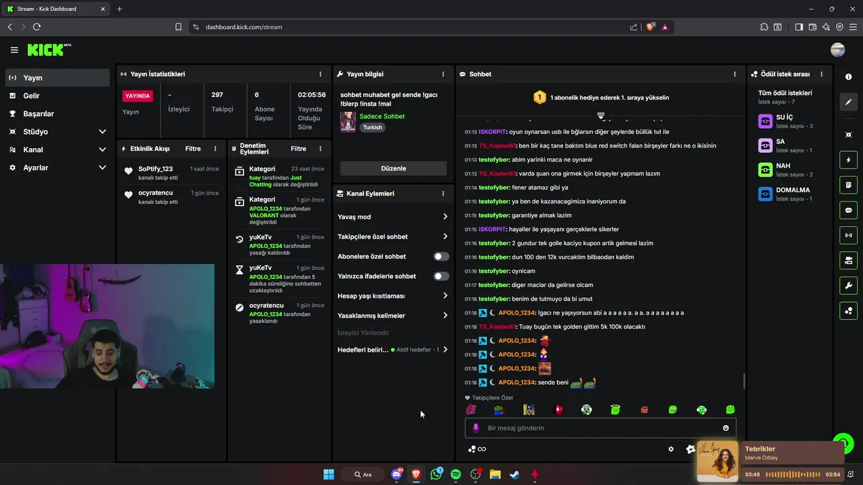Click the Düzenle button
The height and width of the screenshot is (485, 863).
tap(393, 168)
